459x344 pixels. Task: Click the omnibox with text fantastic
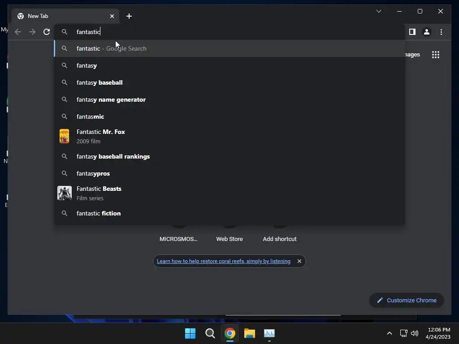(230, 32)
